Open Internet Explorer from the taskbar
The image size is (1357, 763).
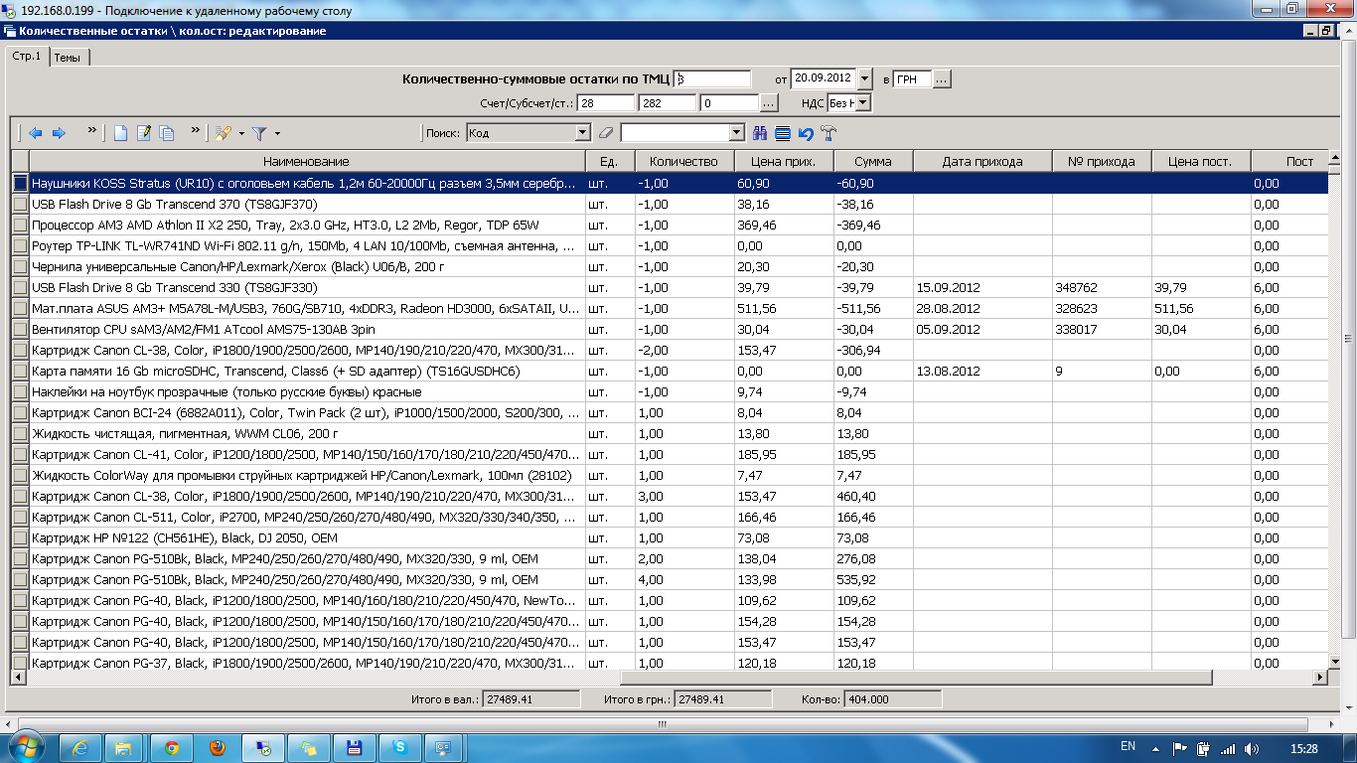[80, 747]
